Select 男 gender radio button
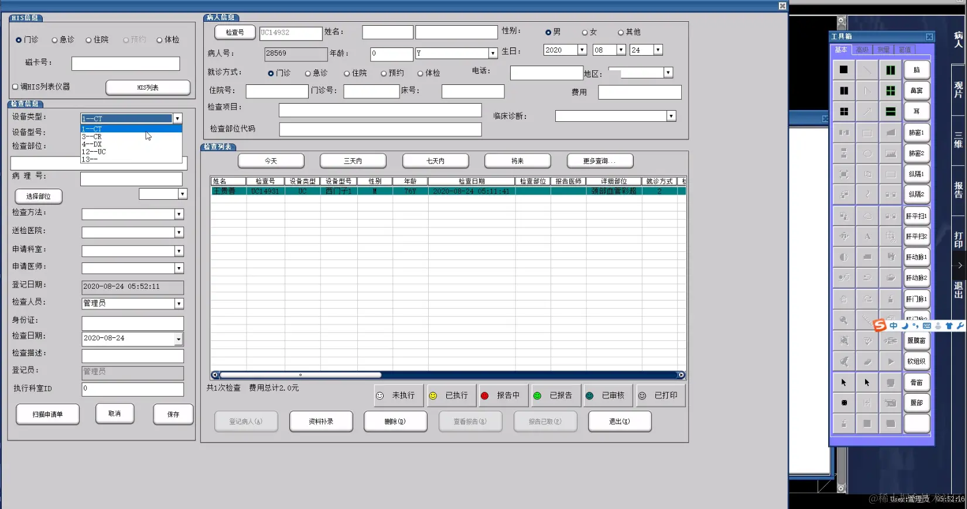 click(548, 32)
